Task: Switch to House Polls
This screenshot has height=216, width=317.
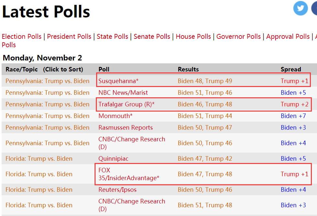Action: pyautogui.click(x=193, y=37)
